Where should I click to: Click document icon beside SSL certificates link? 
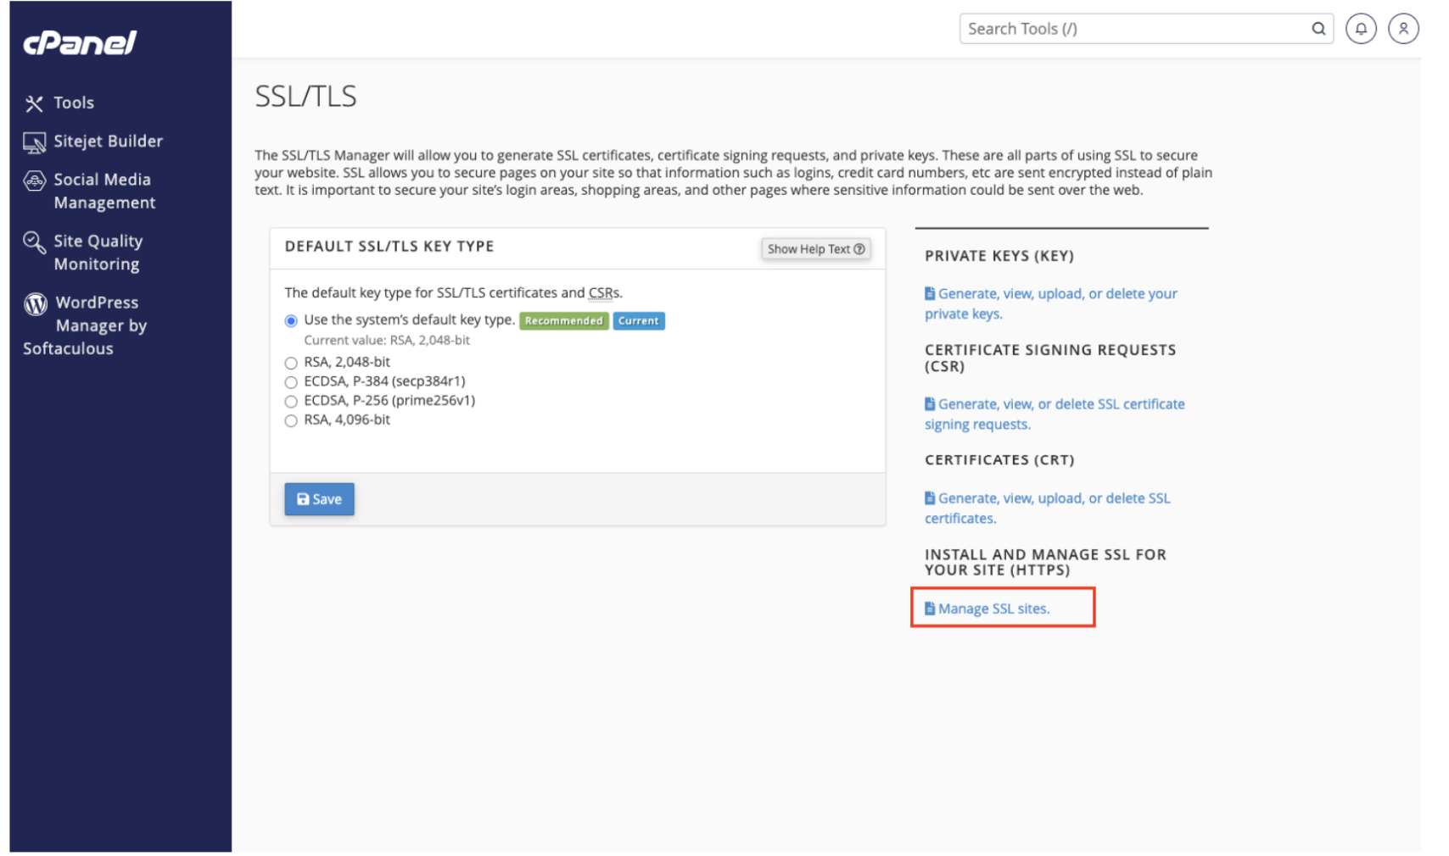[x=930, y=498]
